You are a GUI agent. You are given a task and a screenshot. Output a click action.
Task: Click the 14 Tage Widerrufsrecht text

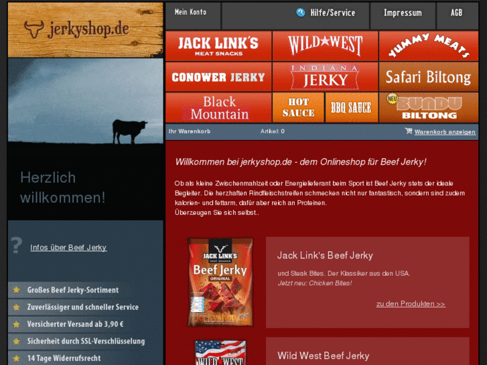(64, 358)
